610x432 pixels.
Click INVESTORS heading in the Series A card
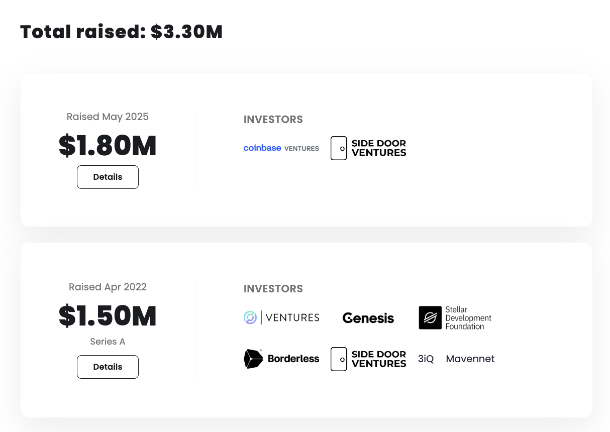point(273,289)
